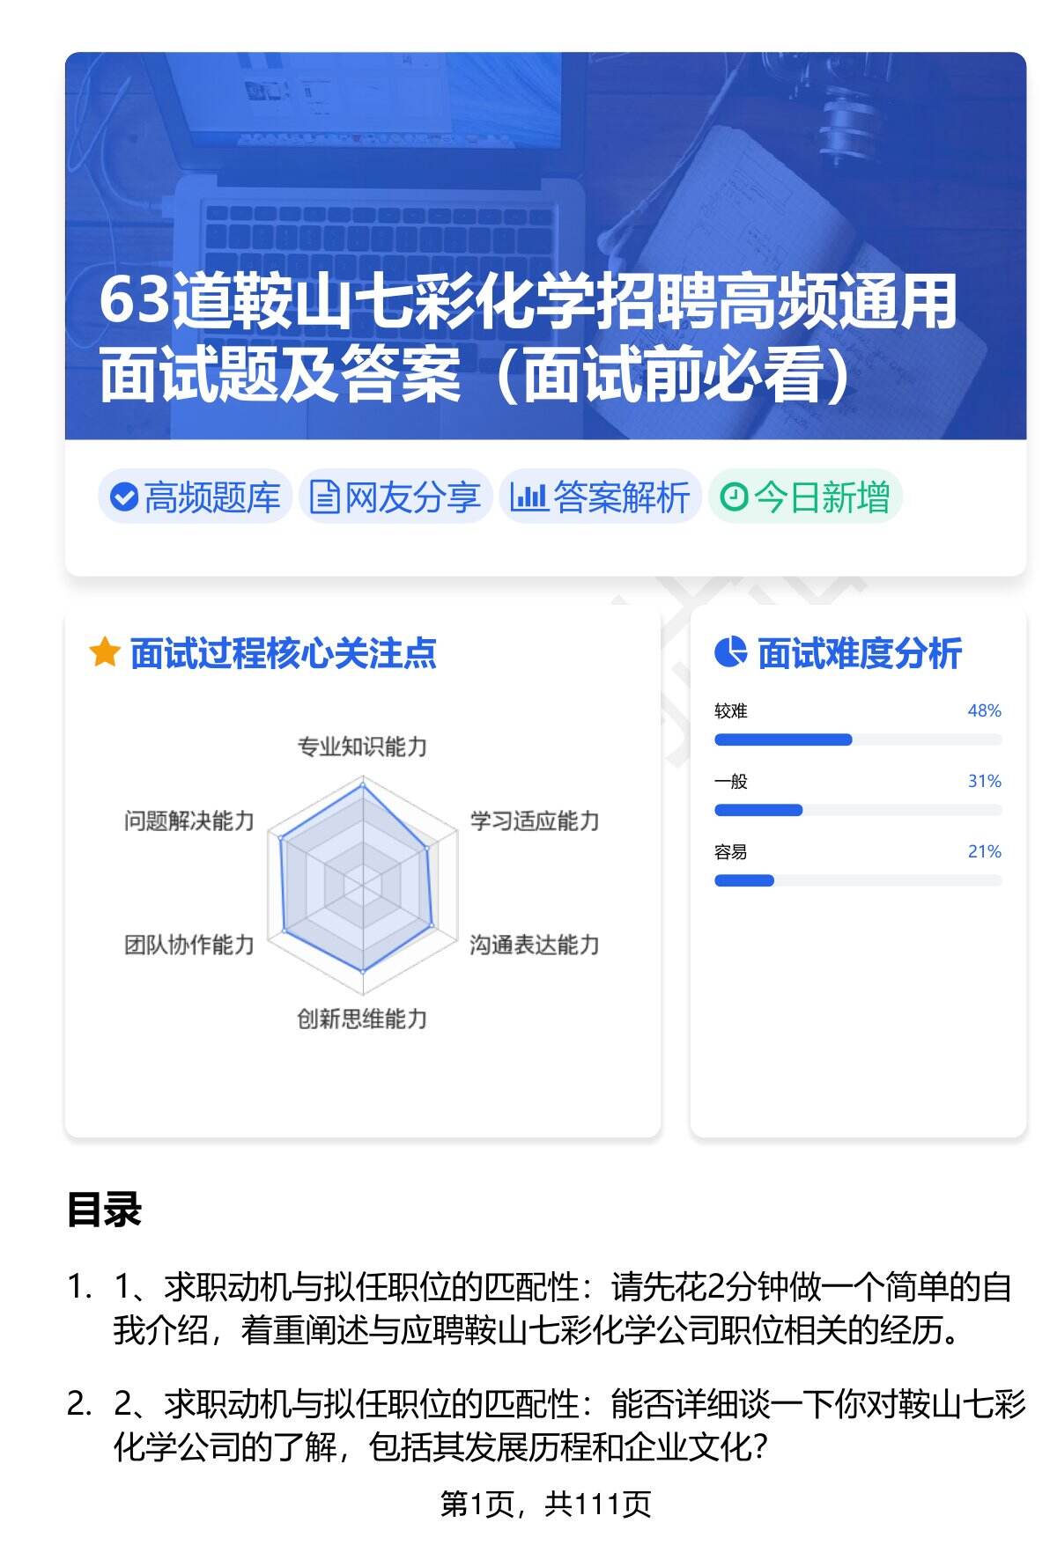Click the 容易 21% progress bar
Screen dimensions: 1057x1545
pos(857,880)
